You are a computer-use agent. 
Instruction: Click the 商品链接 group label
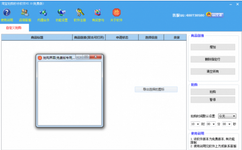click(x=197, y=36)
